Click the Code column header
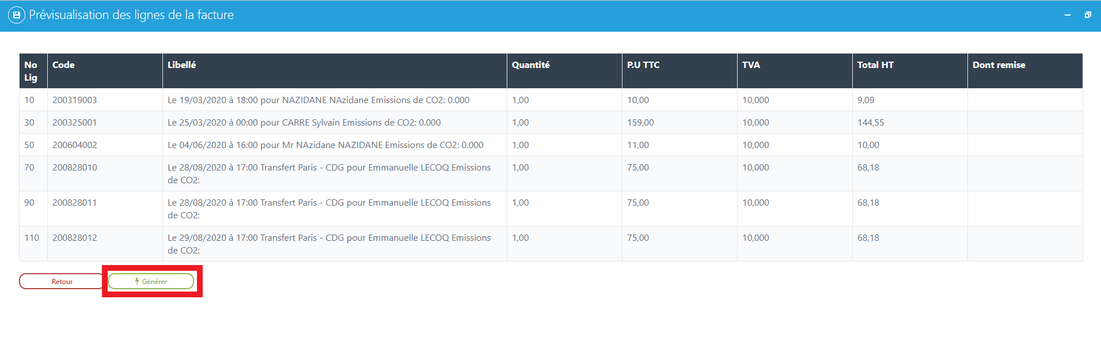Viewport: 1101px width, 348px height. coord(63,65)
